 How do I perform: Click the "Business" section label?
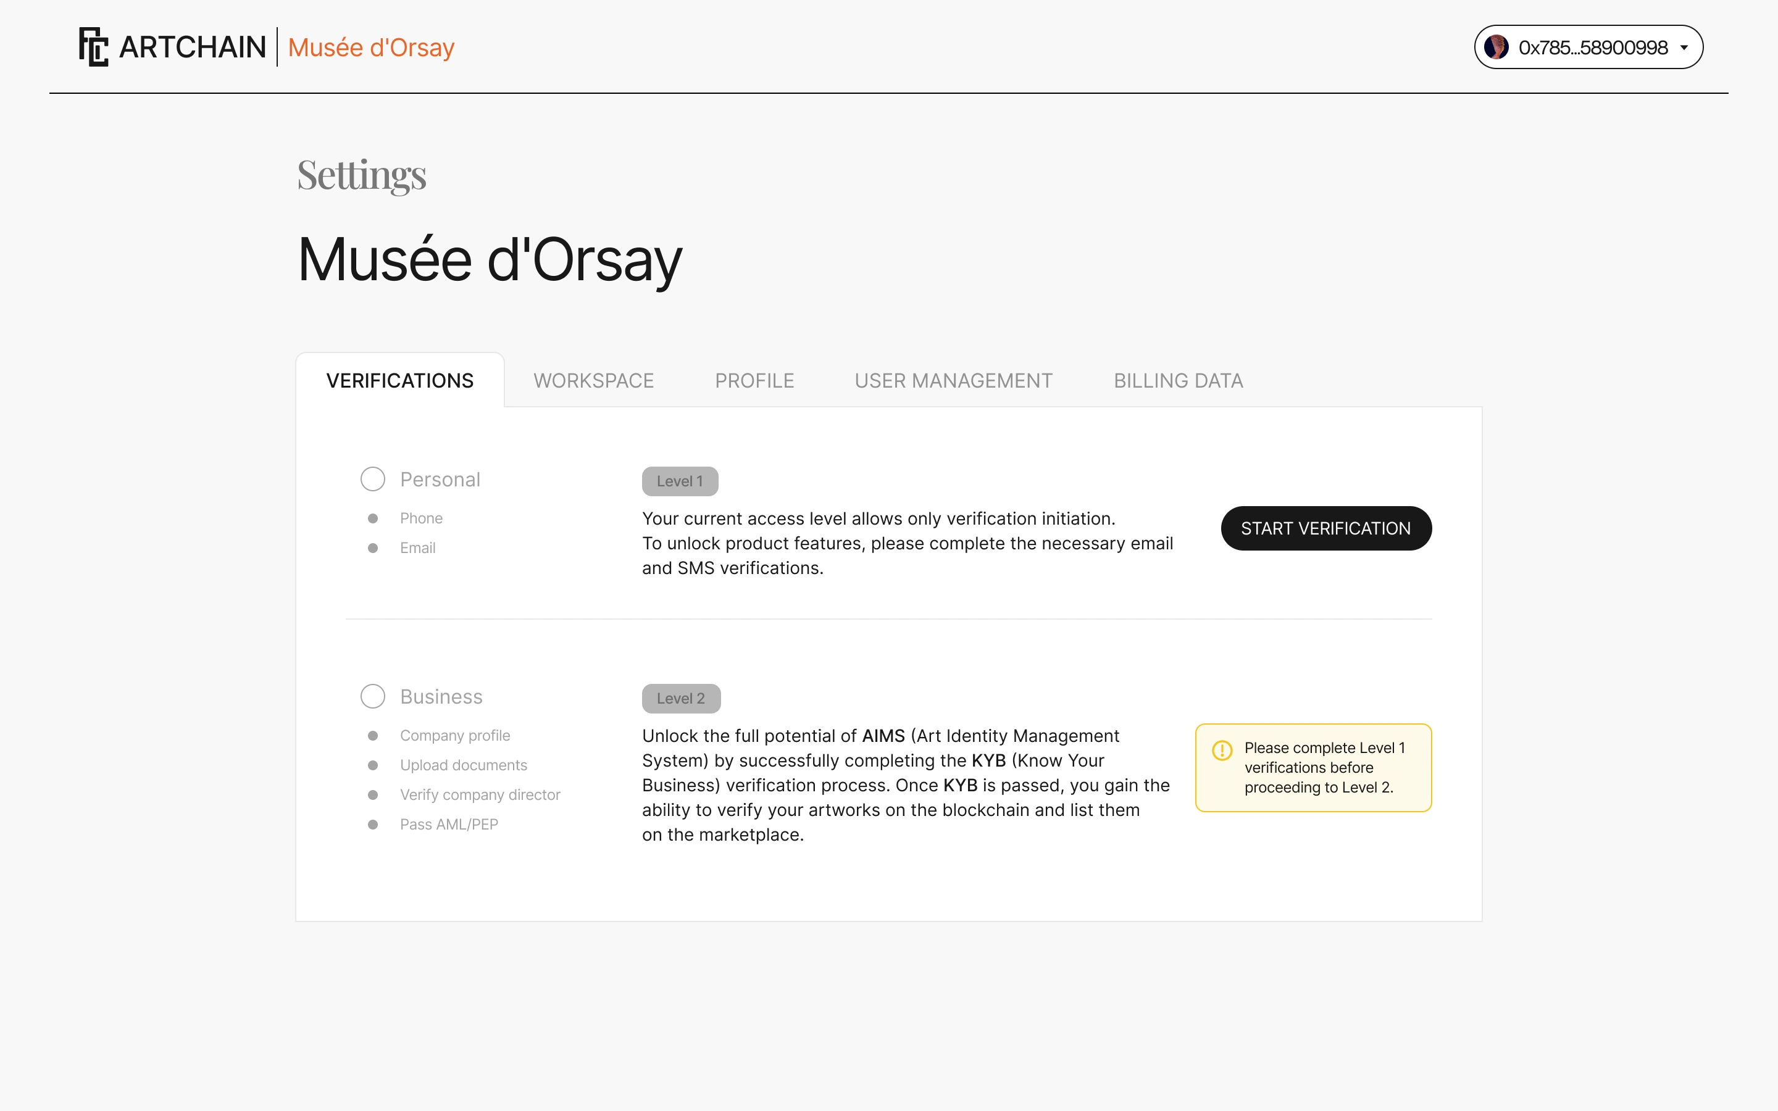click(x=441, y=696)
